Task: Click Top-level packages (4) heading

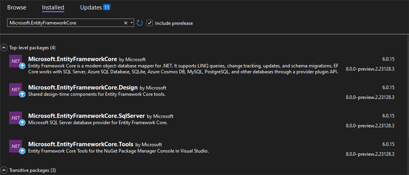Action: (x=32, y=48)
